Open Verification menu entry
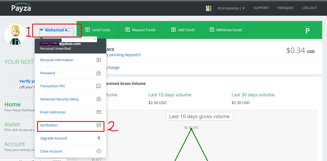 (x=70, y=125)
